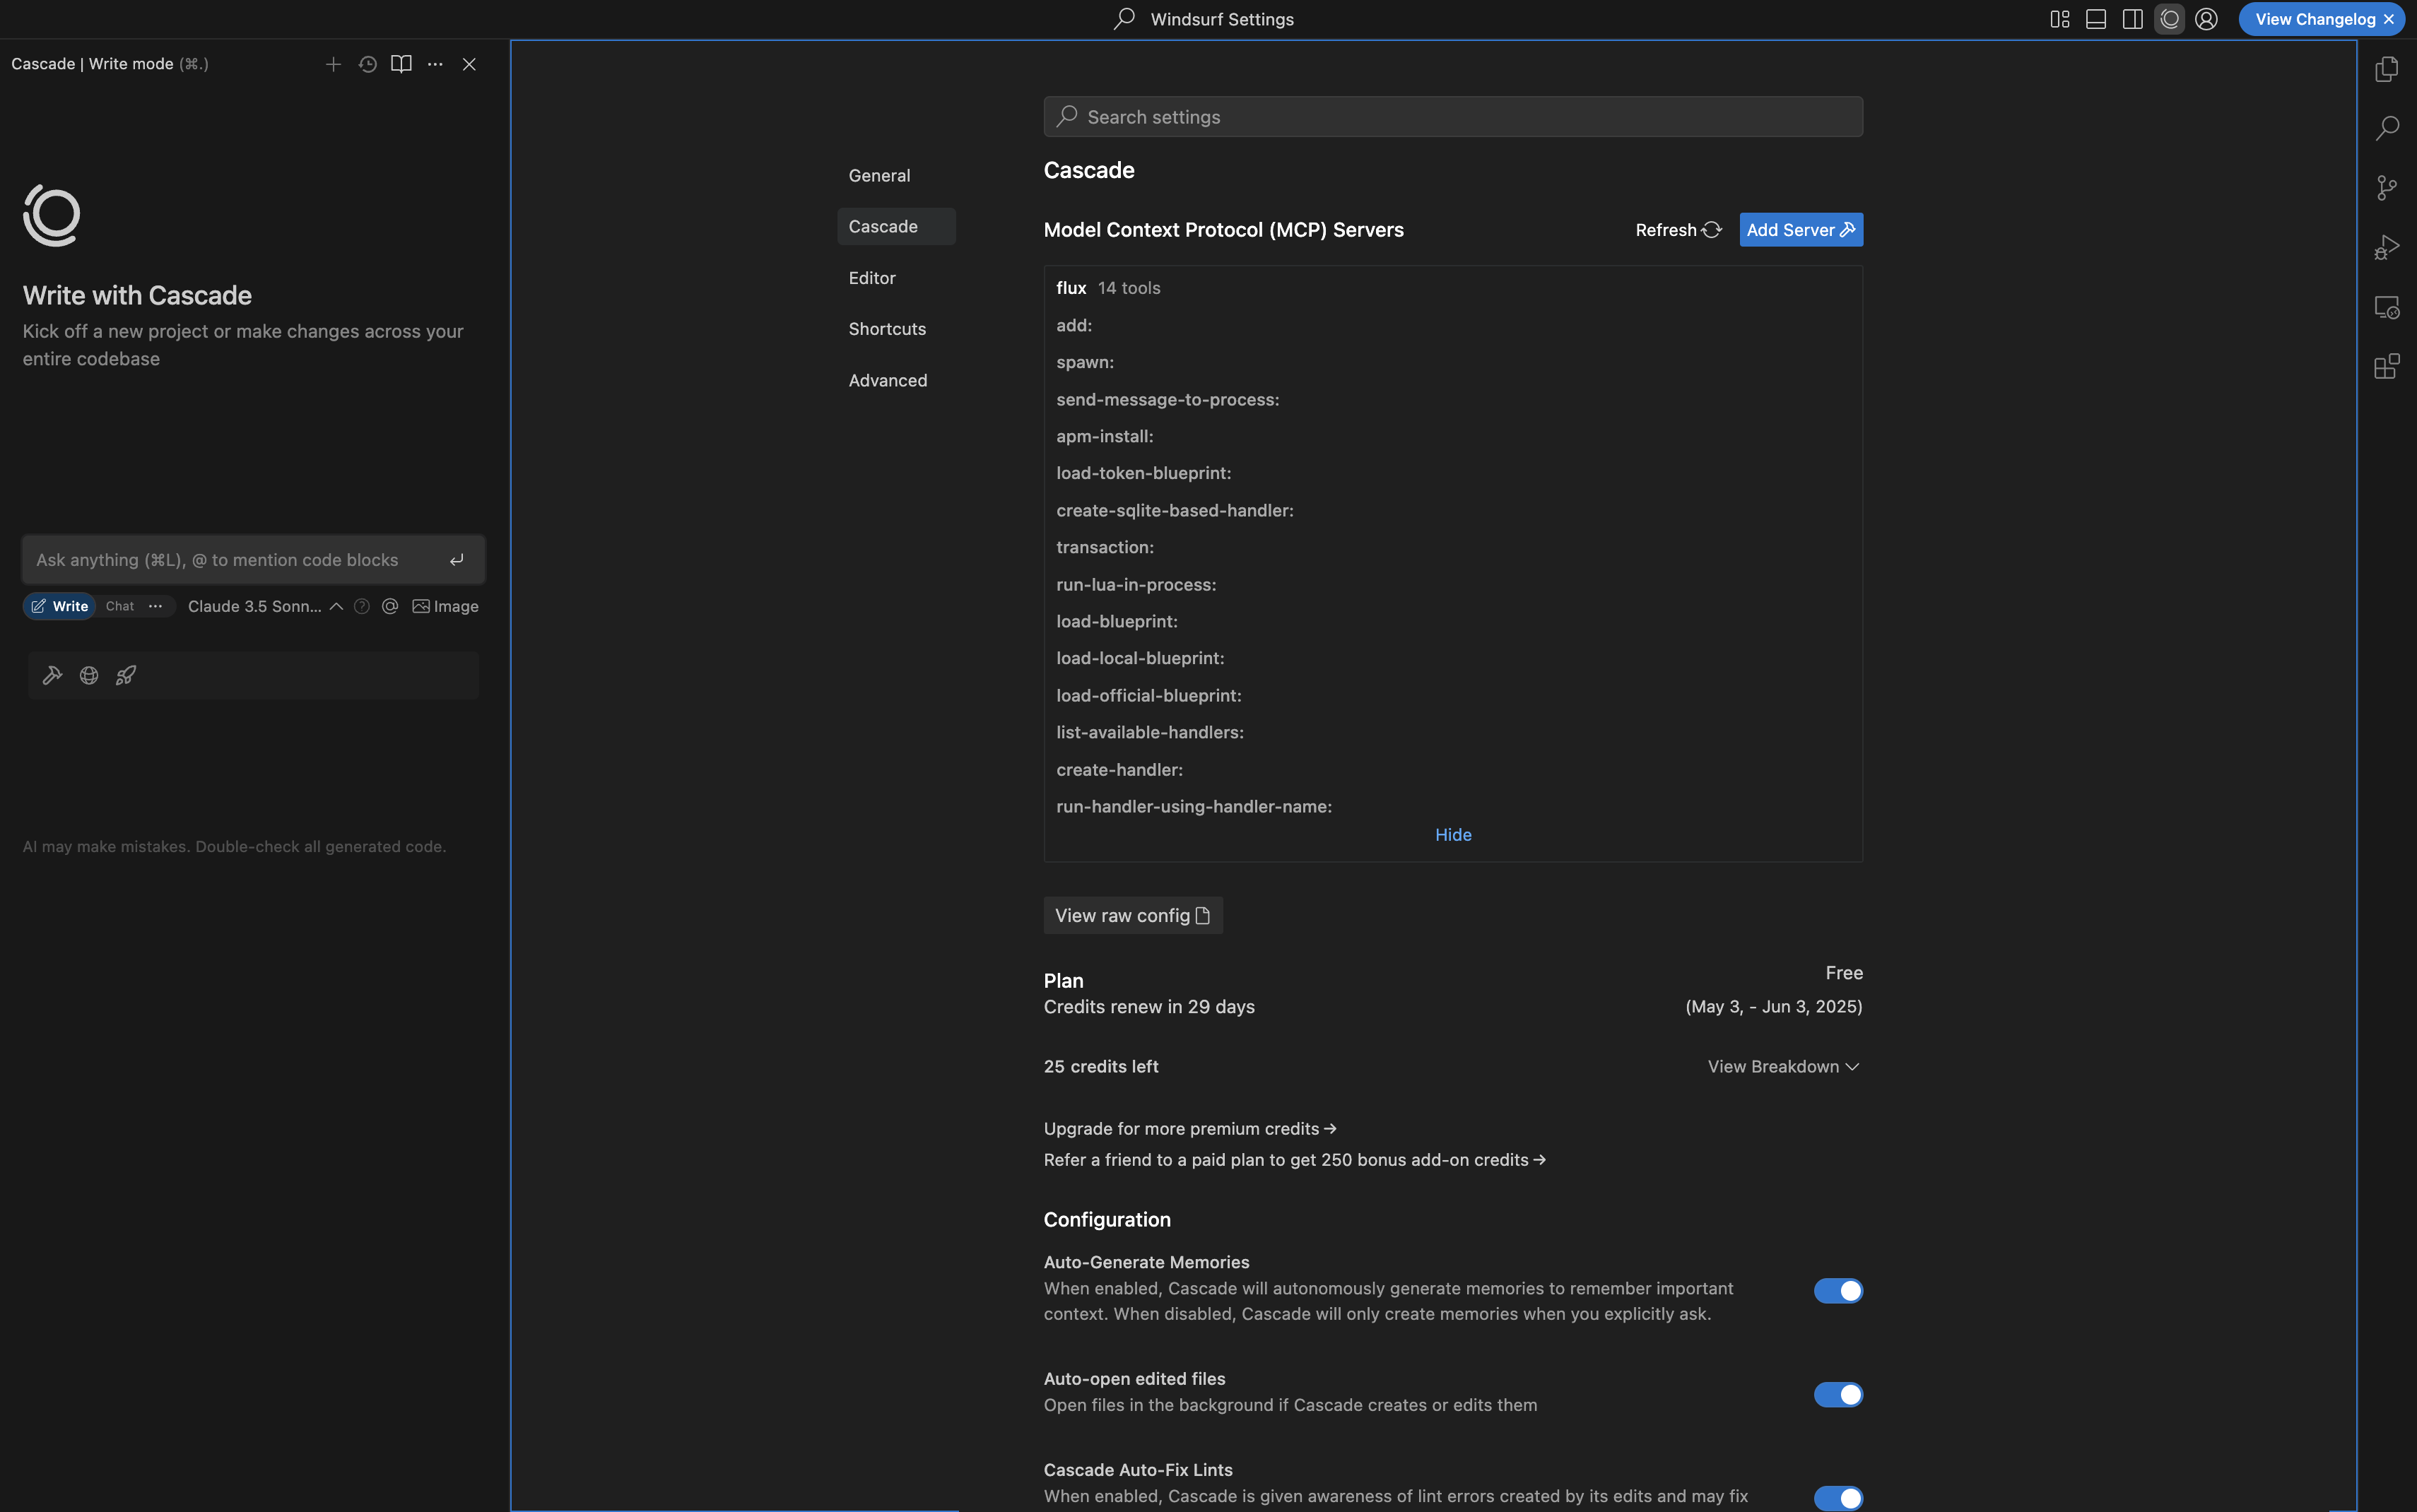Image resolution: width=2417 pixels, height=1512 pixels.
Task: Start a new Cascade conversation plus icon
Action: 333,64
